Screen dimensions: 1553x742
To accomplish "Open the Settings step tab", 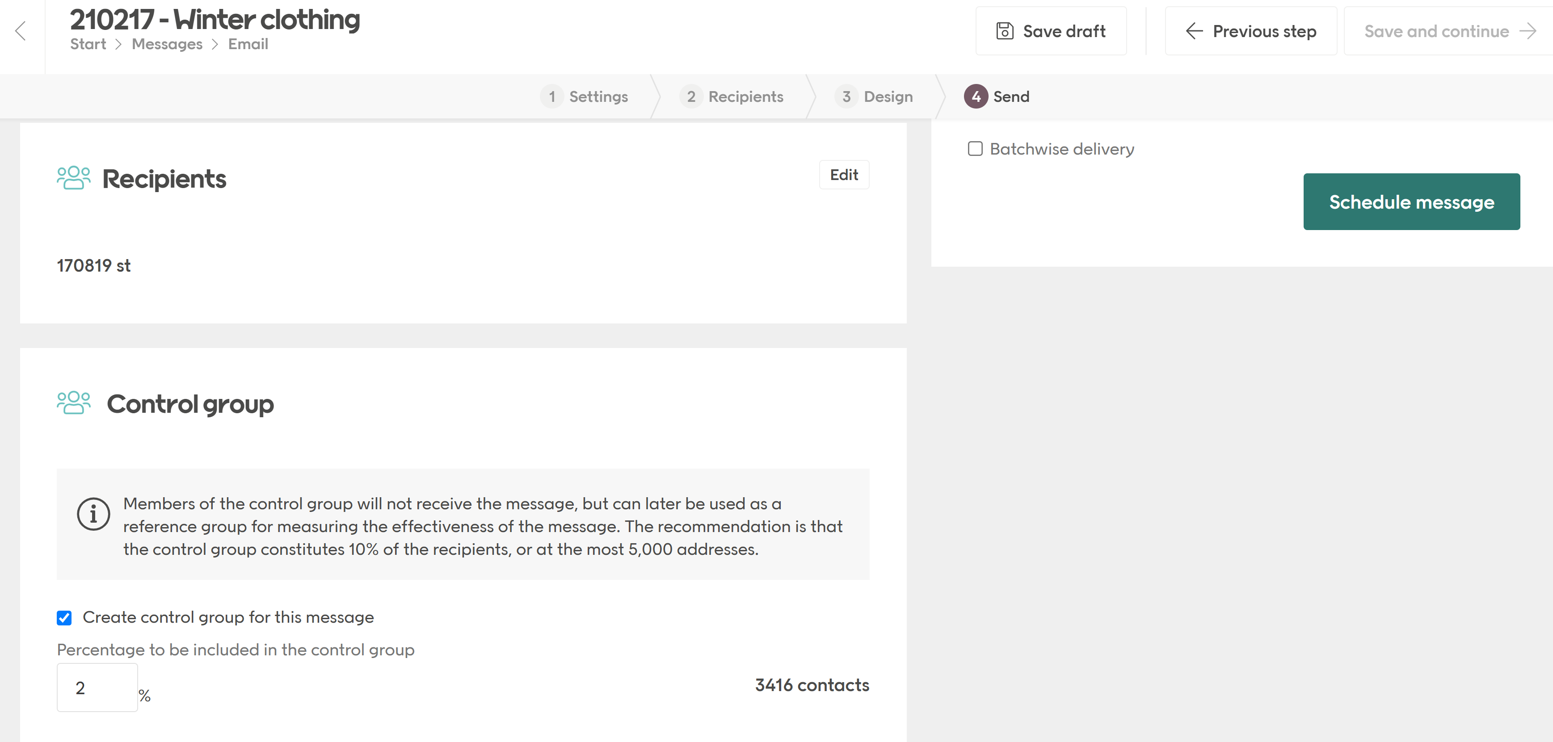I will pos(598,96).
